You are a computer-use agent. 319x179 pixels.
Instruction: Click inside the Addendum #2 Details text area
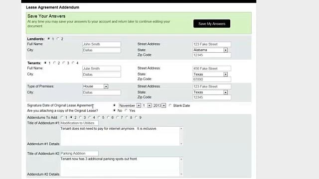[120, 167]
